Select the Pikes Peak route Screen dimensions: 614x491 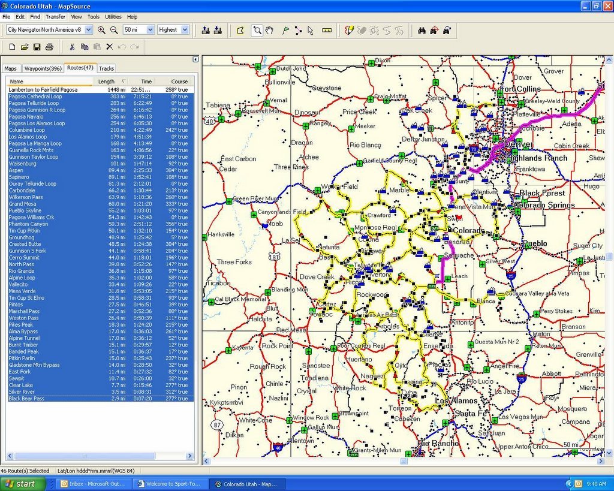100,324
